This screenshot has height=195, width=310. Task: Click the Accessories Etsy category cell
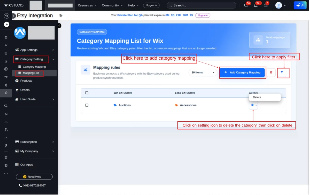tap(186, 105)
